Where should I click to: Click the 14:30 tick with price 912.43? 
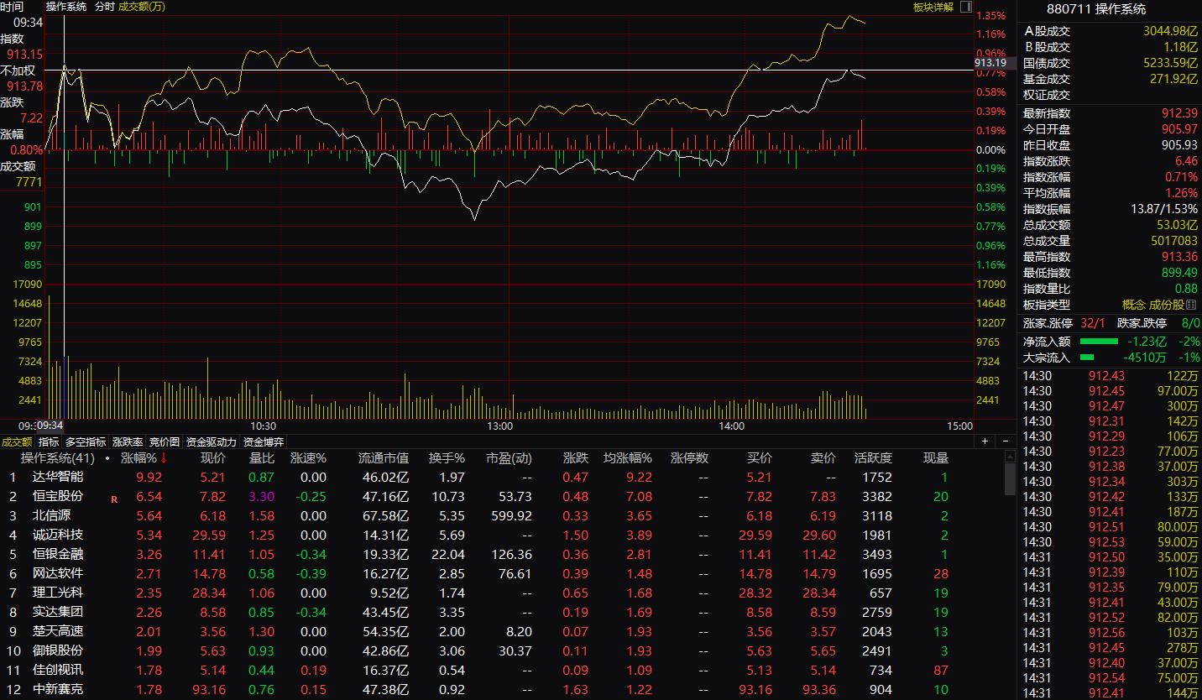pyautogui.click(x=1109, y=376)
